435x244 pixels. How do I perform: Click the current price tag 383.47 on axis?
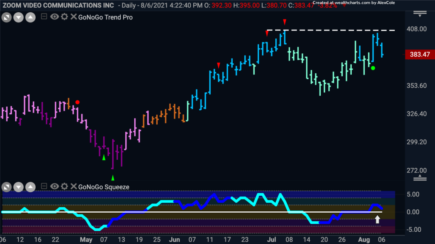tap(420, 55)
